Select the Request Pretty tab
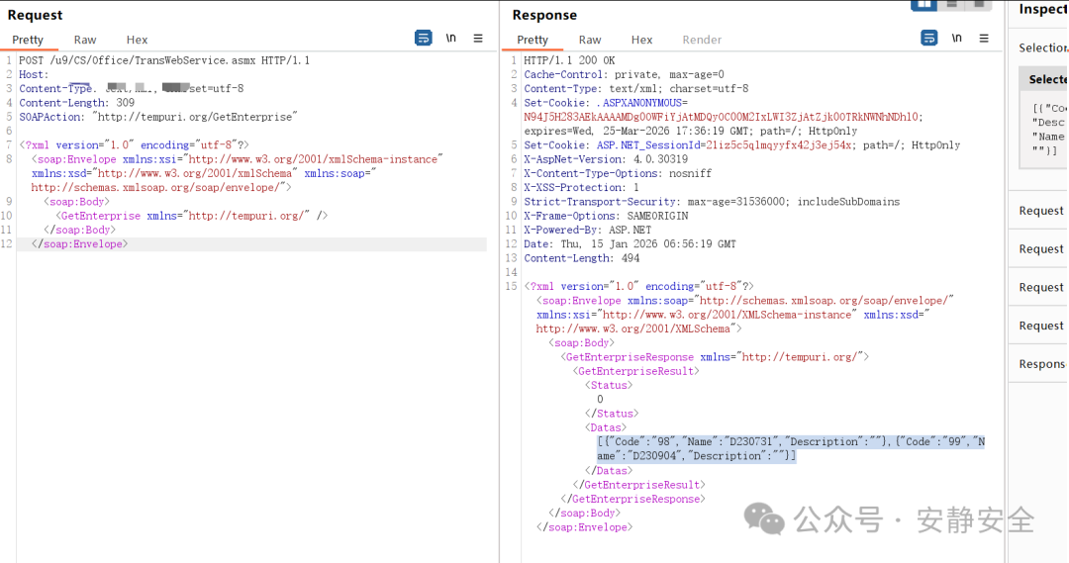Screen dimensions: 1069x563 point(28,40)
